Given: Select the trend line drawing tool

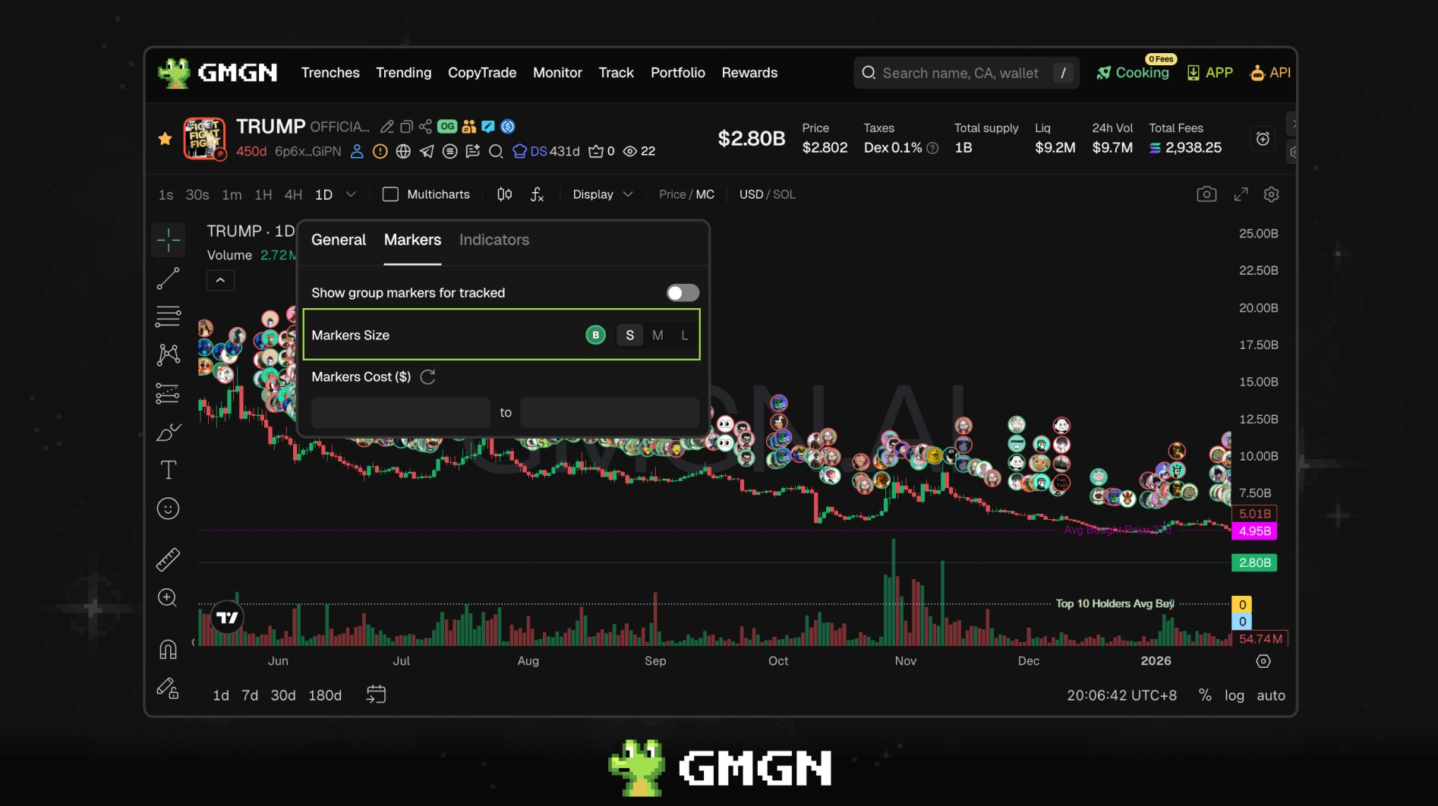Looking at the screenshot, I should tap(169, 279).
